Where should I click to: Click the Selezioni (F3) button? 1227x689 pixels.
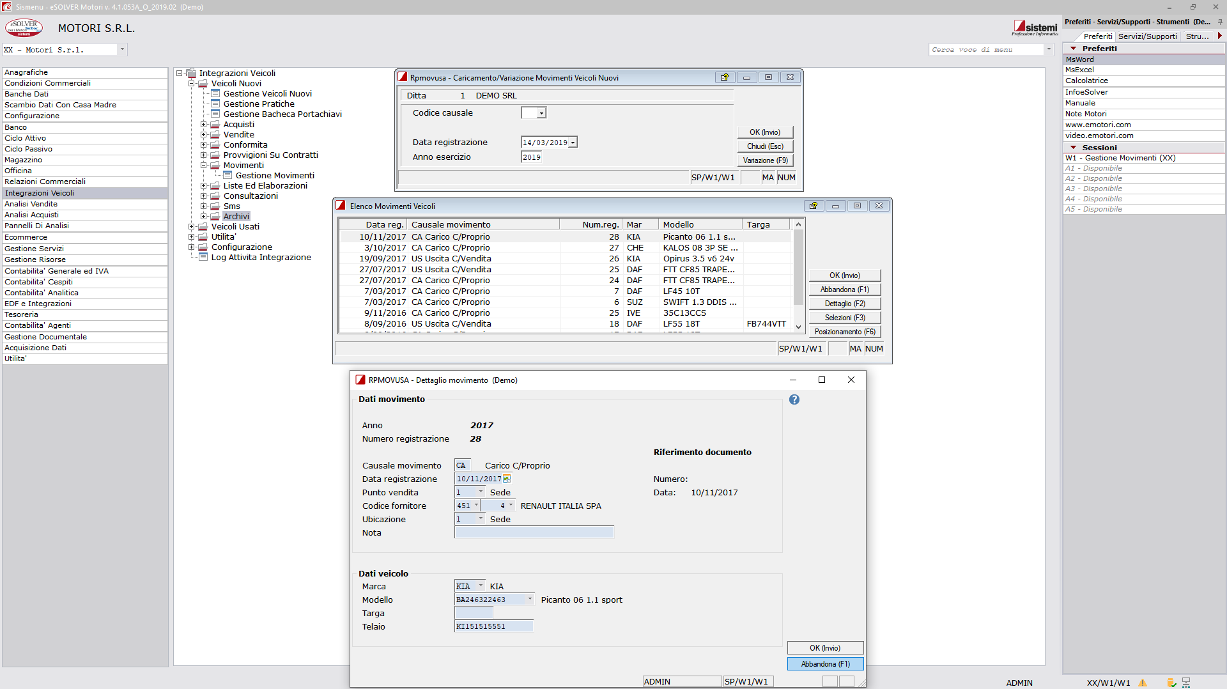coord(845,318)
